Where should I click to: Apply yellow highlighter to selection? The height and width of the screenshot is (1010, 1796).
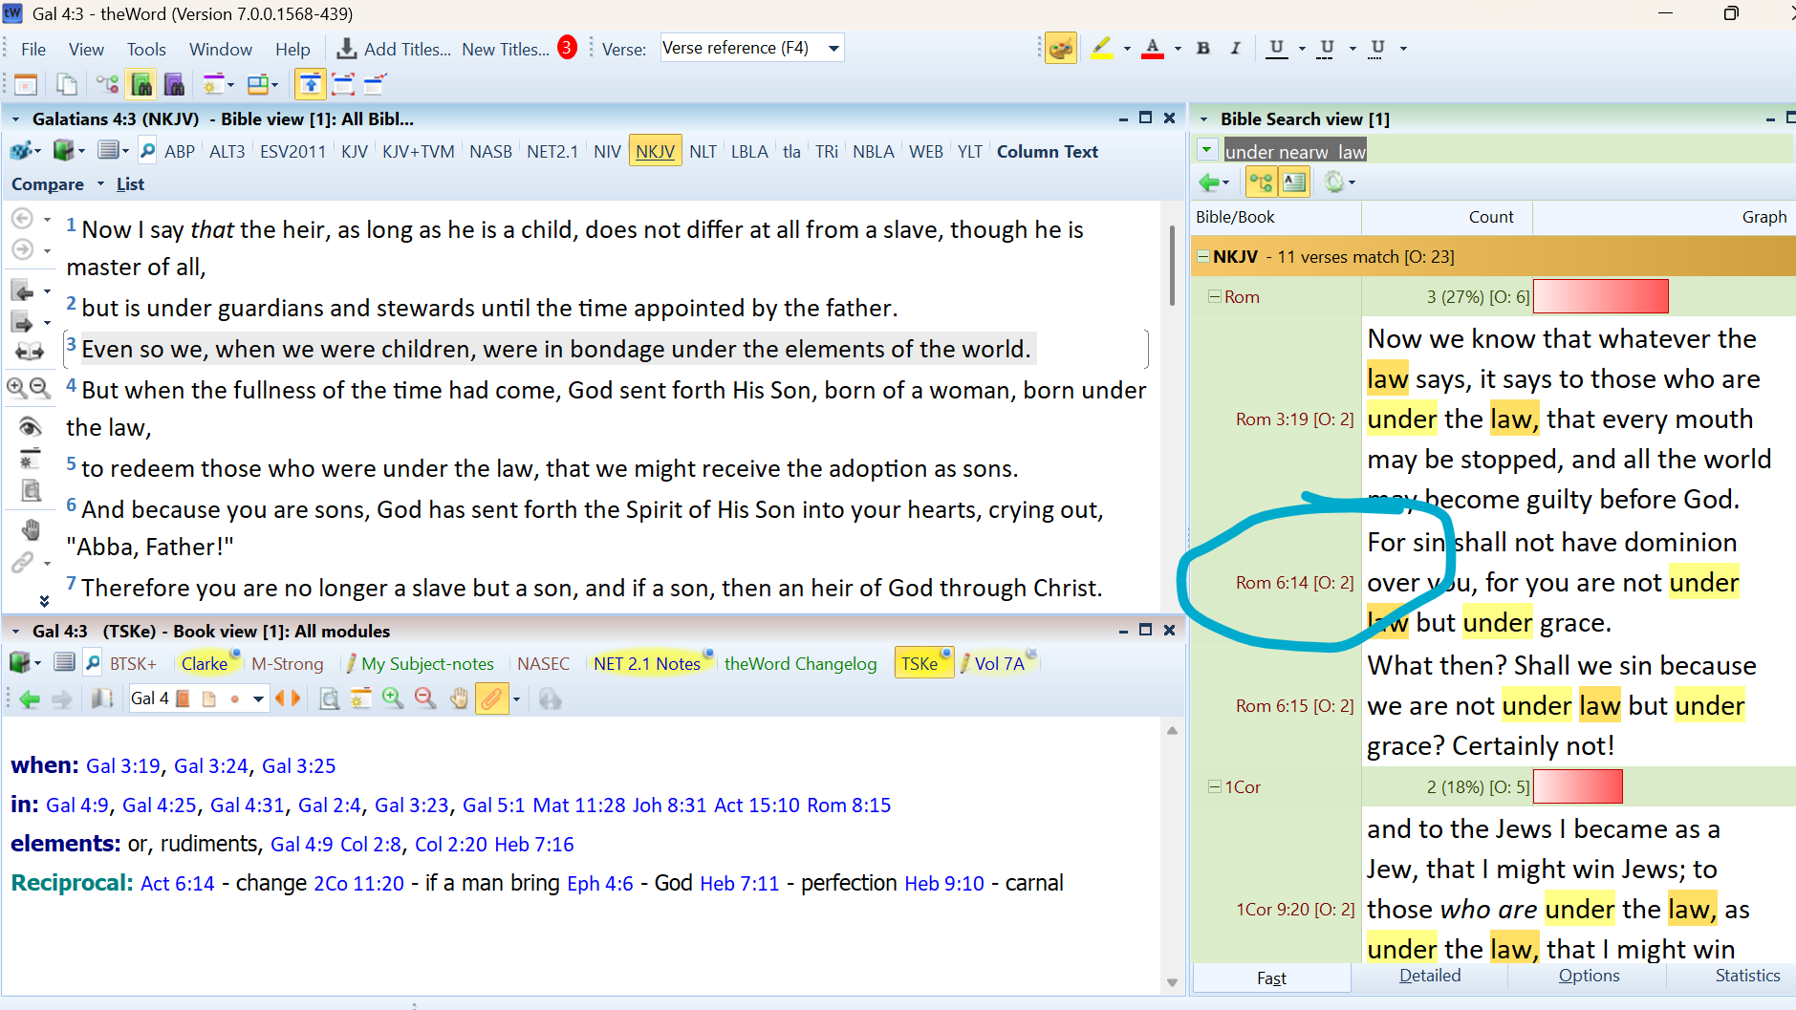[1102, 48]
